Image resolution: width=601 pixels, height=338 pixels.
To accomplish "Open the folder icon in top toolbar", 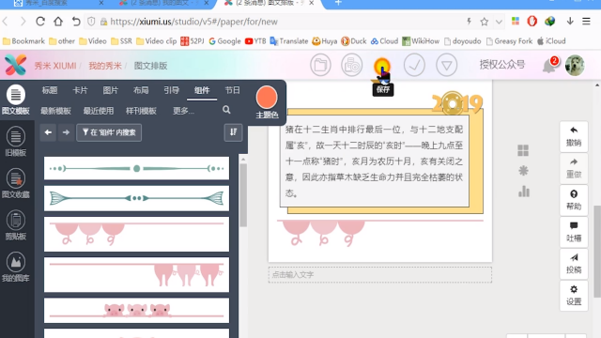I will coord(320,65).
